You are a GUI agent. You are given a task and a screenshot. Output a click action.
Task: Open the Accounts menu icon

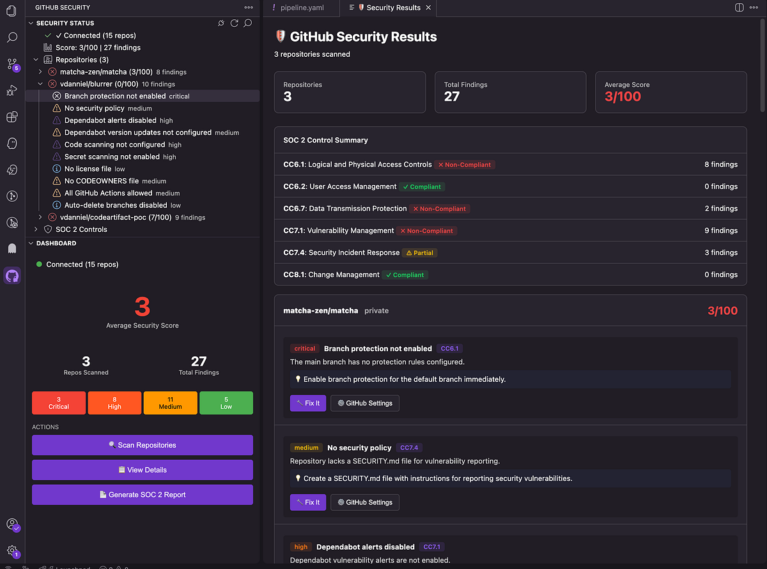[x=12, y=524]
